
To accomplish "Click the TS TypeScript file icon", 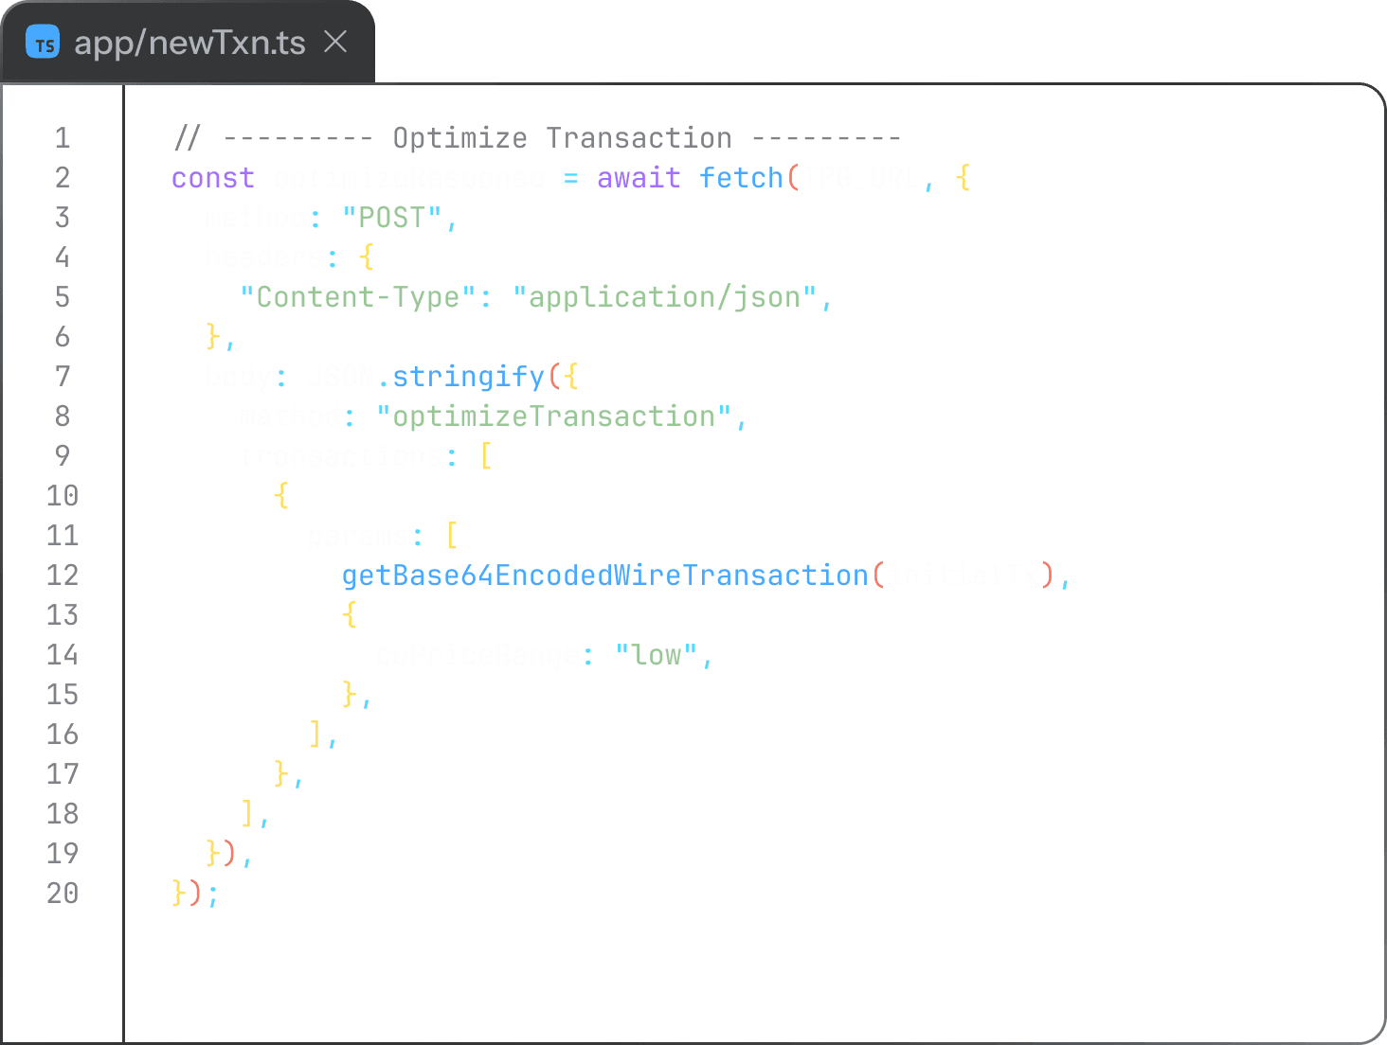I will coord(42,42).
